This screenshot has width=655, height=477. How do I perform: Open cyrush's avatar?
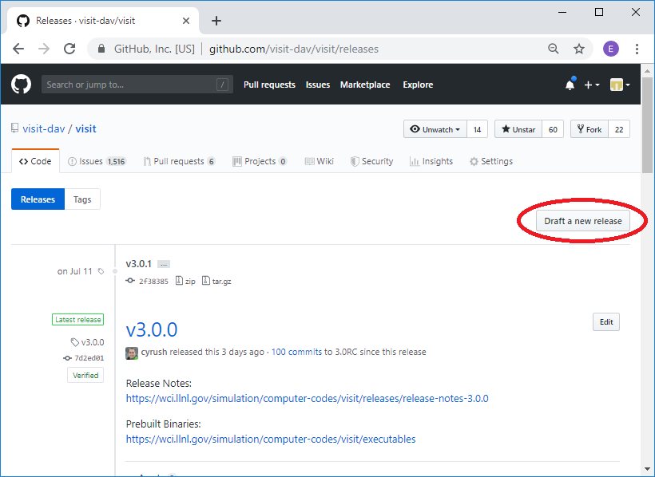coord(132,353)
